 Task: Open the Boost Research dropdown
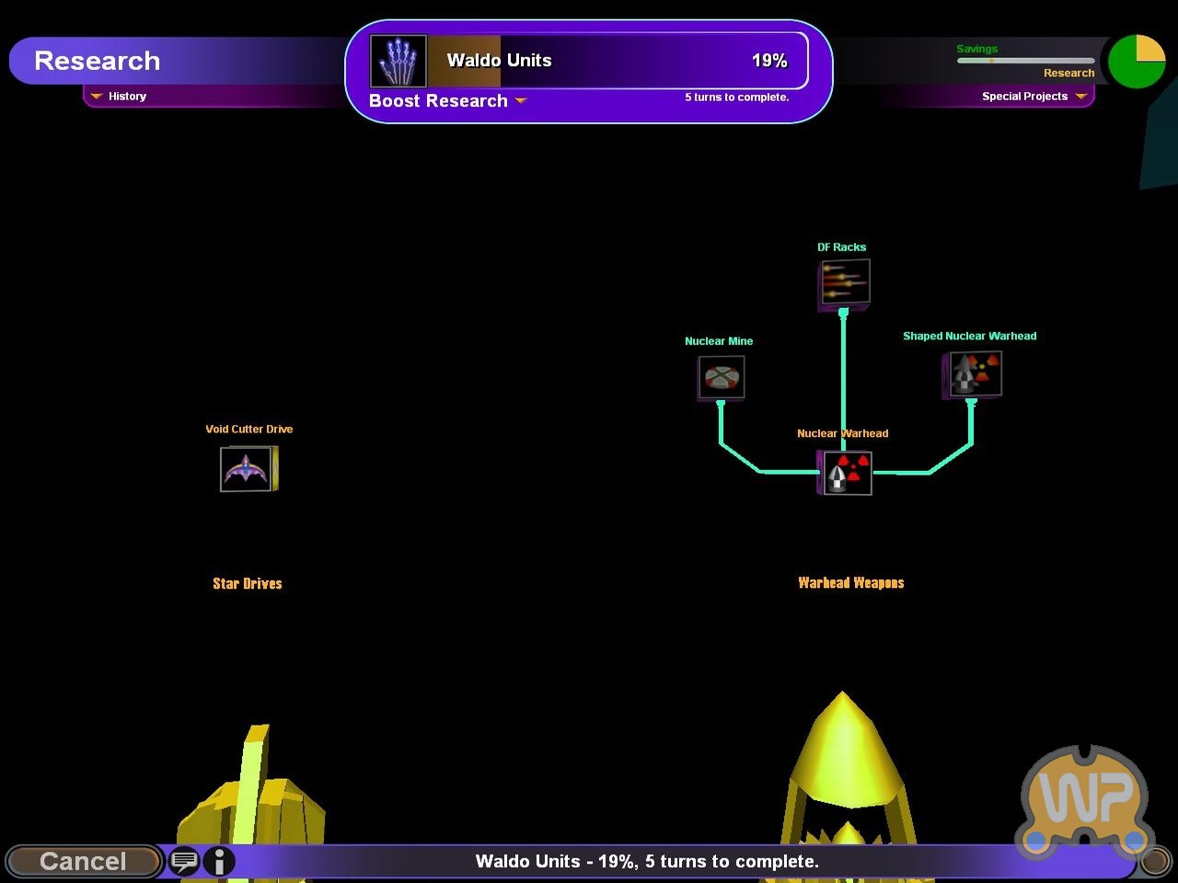point(447,101)
